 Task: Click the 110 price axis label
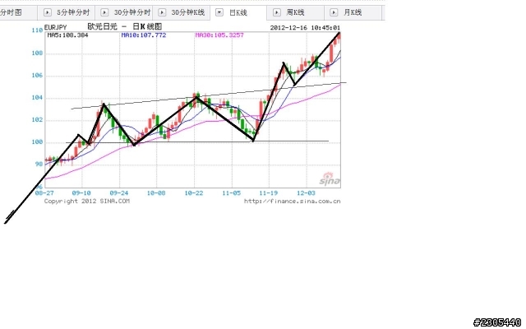[37, 30]
